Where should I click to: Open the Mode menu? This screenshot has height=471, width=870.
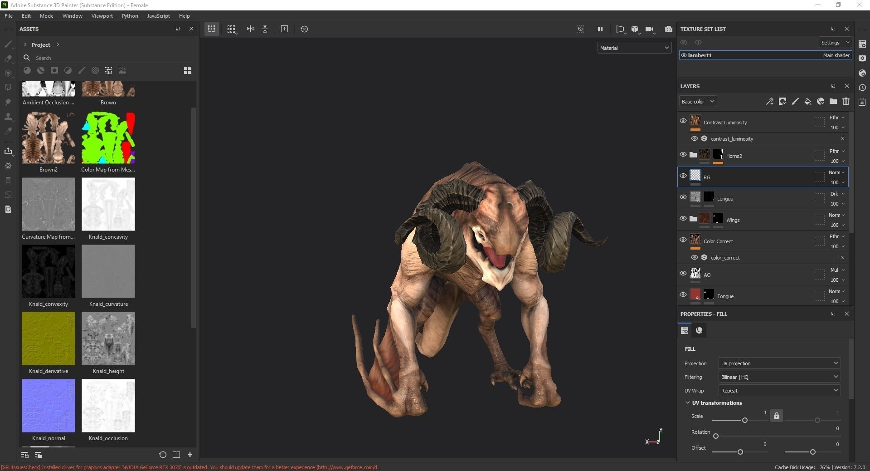47,16
